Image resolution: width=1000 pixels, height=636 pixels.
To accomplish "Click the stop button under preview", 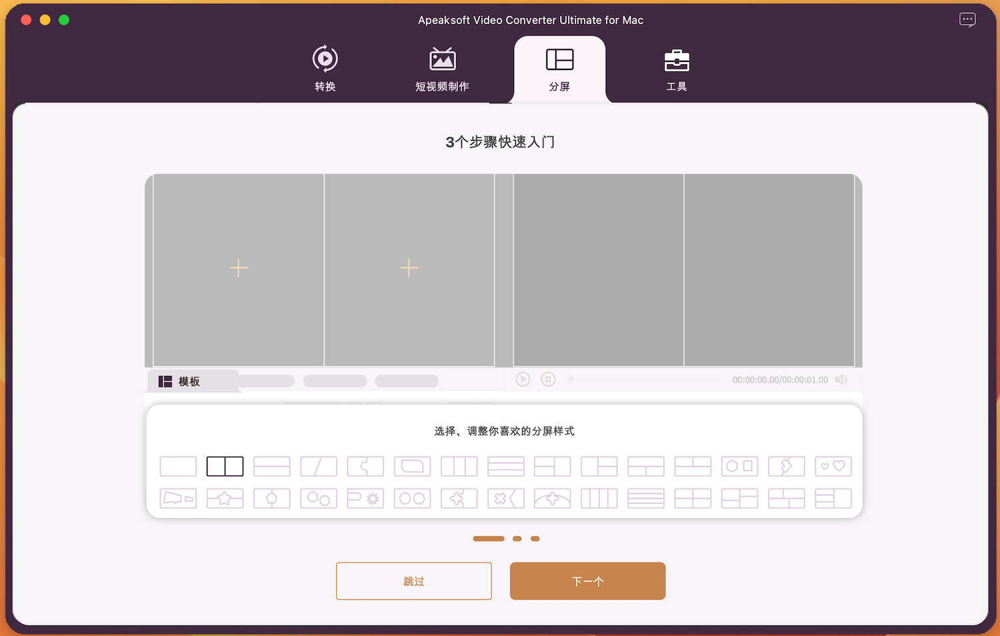I will (548, 379).
